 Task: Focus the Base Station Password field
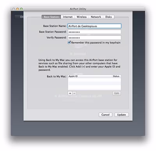click(x=94, y=32)
